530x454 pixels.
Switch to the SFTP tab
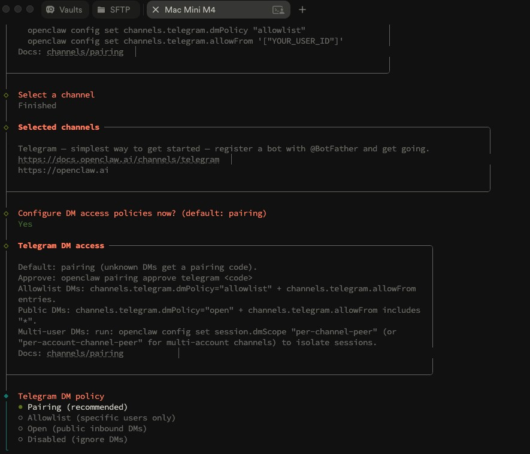click(x=119, y=10)
